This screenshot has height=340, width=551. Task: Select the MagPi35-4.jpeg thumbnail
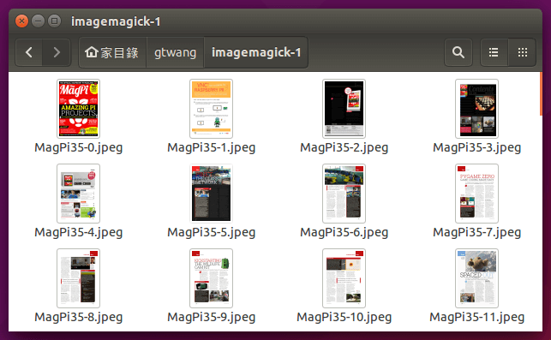pos(78,194)
